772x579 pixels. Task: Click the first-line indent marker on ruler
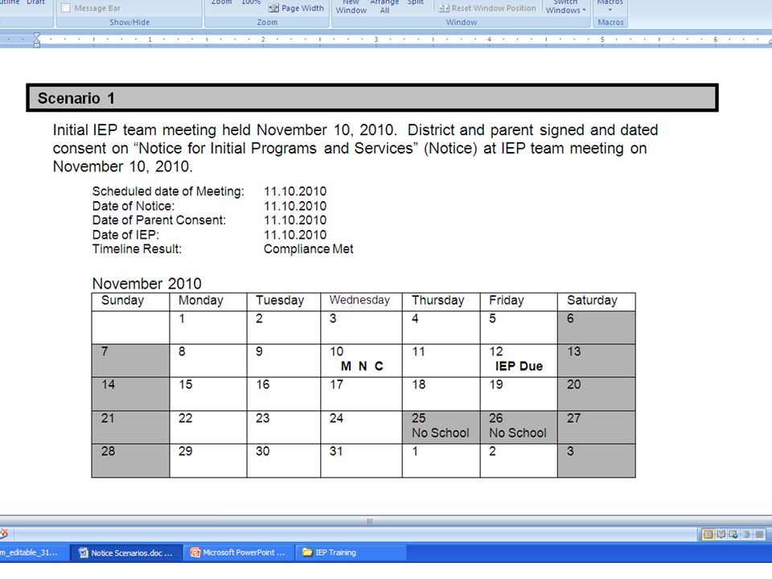37,35
